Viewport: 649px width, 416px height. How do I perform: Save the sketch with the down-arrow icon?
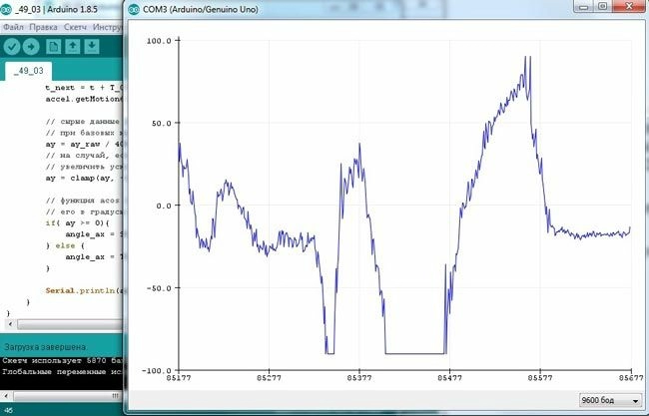92,47
